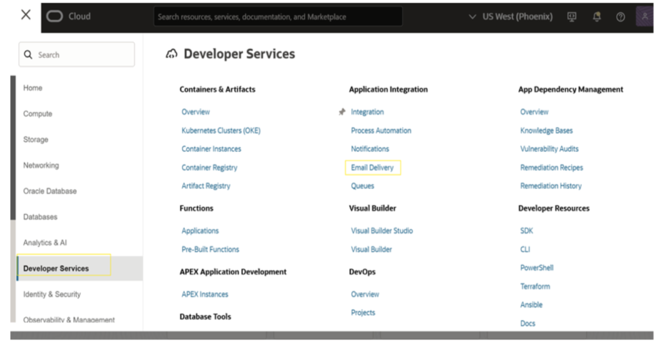Open the Terraform link
The width and height of the screenshot is (660, 343).
(535, 287)
